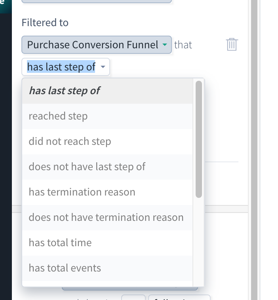Click the page's vertical scrollbar on far right
This screenshot has height=300, width=278.
[x=254, y=150]
